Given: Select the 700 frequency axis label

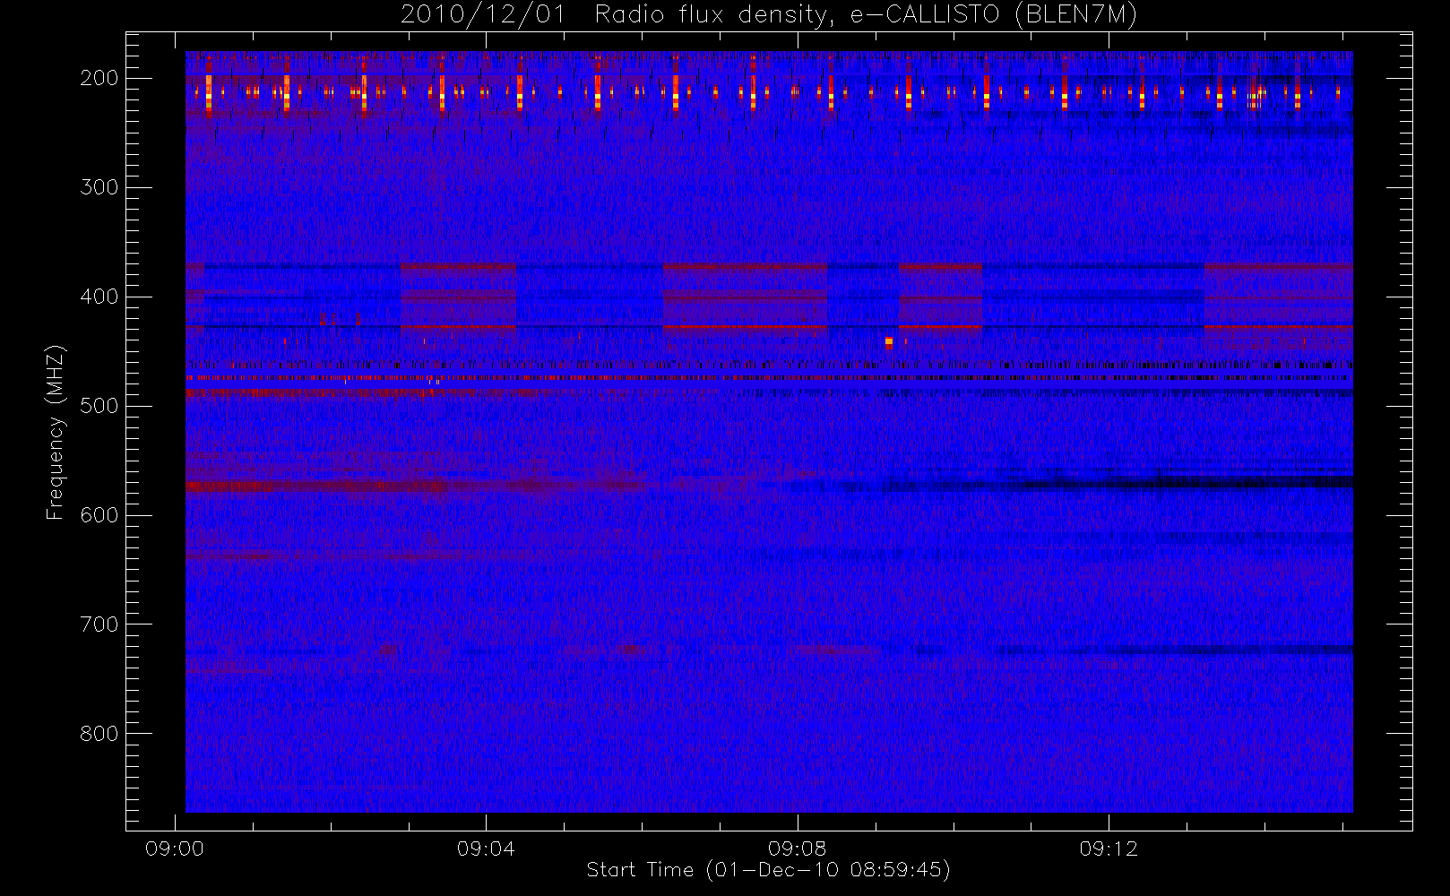Looking at the screenshot, I should pyautogui.click(x=99, y=625).
